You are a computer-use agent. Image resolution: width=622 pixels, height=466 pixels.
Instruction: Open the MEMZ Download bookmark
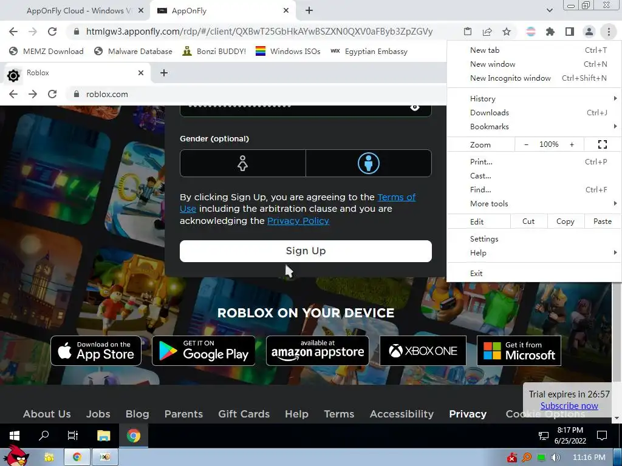click(46, 51)
